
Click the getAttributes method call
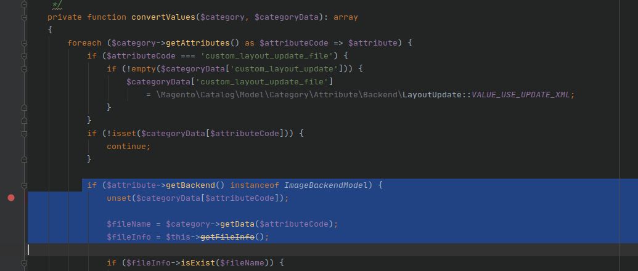198,43
